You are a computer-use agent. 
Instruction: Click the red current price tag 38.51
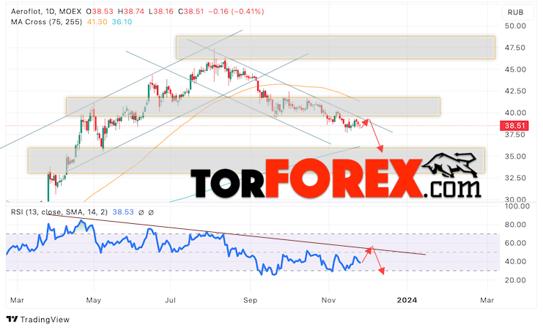tap(514, 126)
